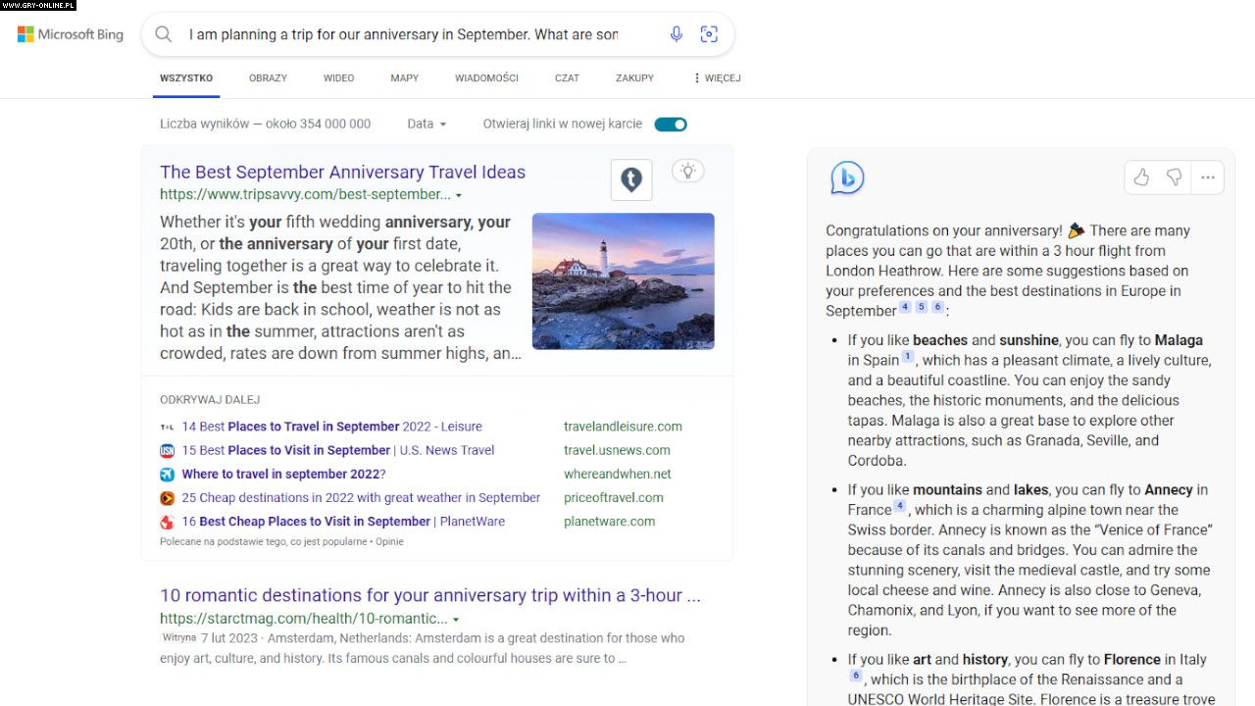Click the tripsavvy.com result URL
The height and width of the screenshot is (706, 1255).
tap(305, 194)
